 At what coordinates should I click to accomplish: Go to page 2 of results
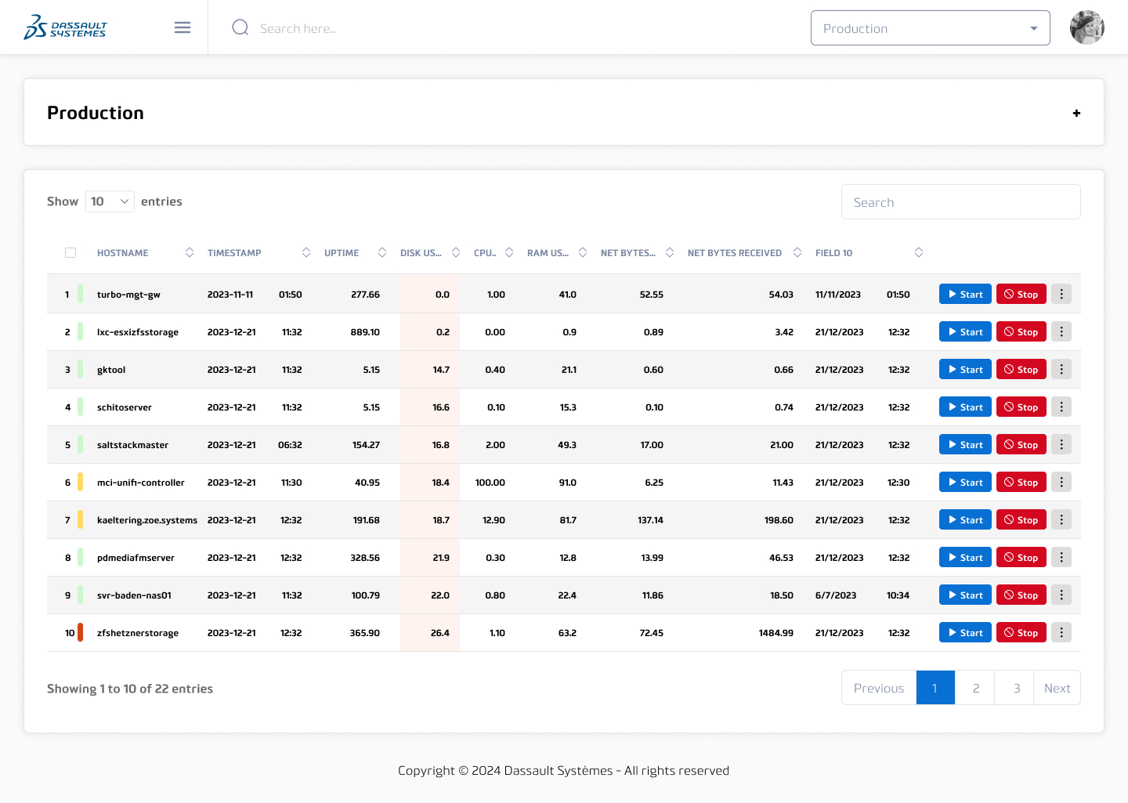tap(975, 688)
